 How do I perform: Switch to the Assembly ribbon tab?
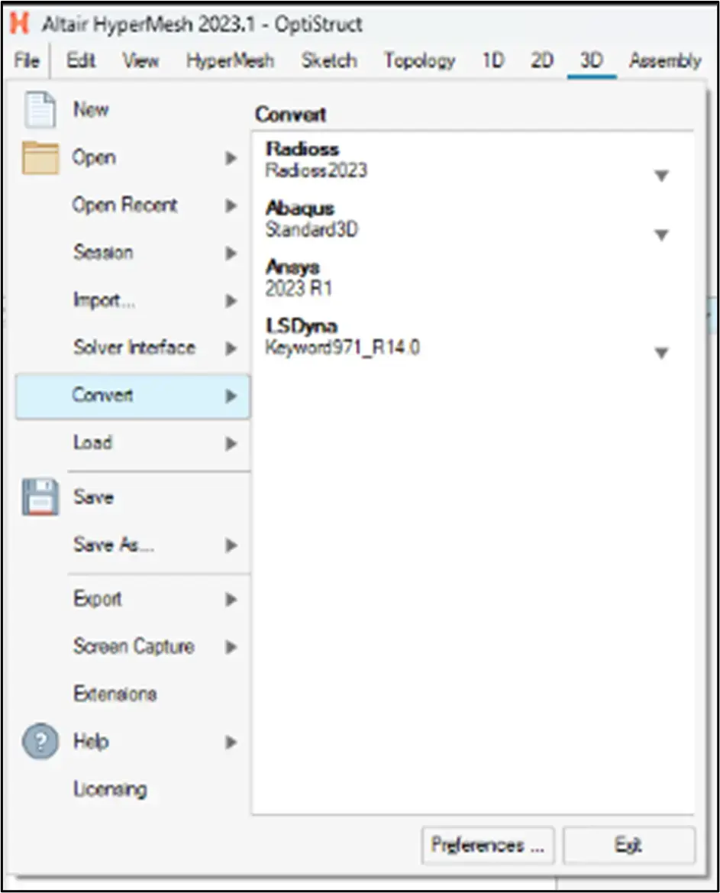tap(665, 60)
